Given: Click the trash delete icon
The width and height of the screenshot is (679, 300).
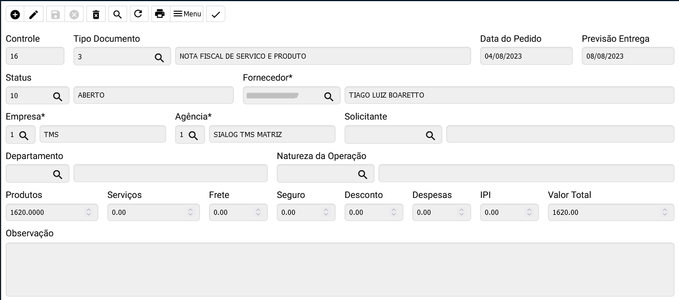Looking at the screenshot, I should (96, 14).
